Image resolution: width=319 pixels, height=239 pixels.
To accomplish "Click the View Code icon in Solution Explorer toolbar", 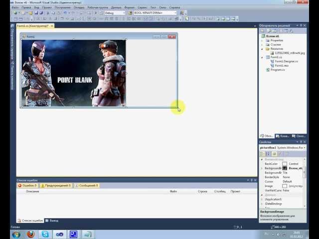I will point(281,31).
